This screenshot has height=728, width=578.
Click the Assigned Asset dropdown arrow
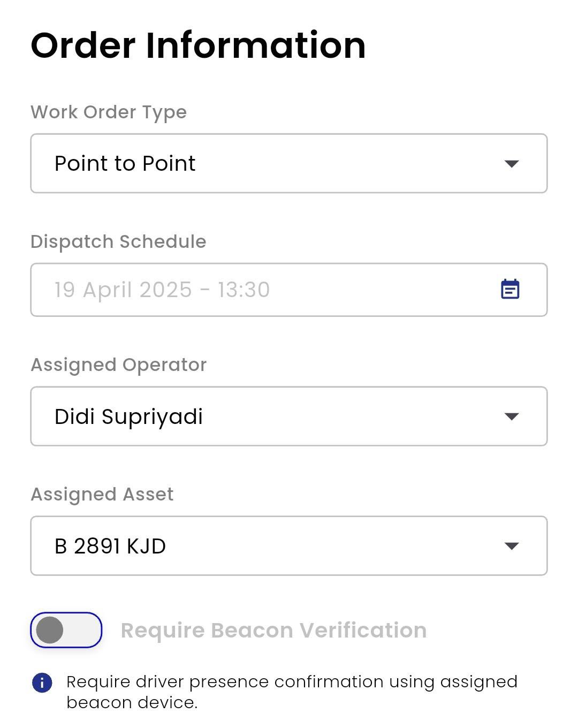pyautogui.click(x=512, y=546)
